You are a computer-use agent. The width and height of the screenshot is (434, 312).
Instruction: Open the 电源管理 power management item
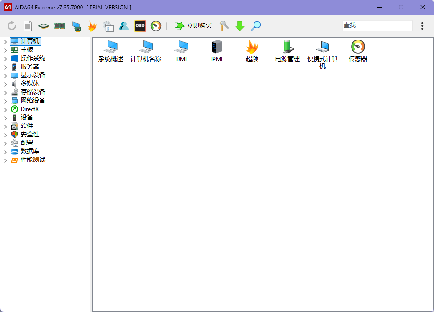287,51
